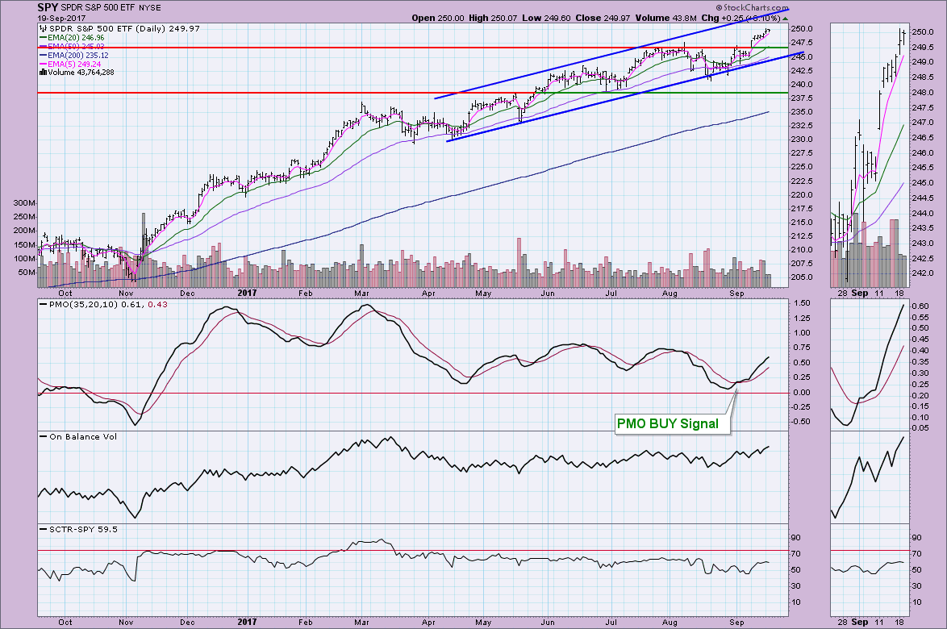Click the Volume 43,764,288 legend entry
This screenshot has width=947, height=629.
point(81,72)
